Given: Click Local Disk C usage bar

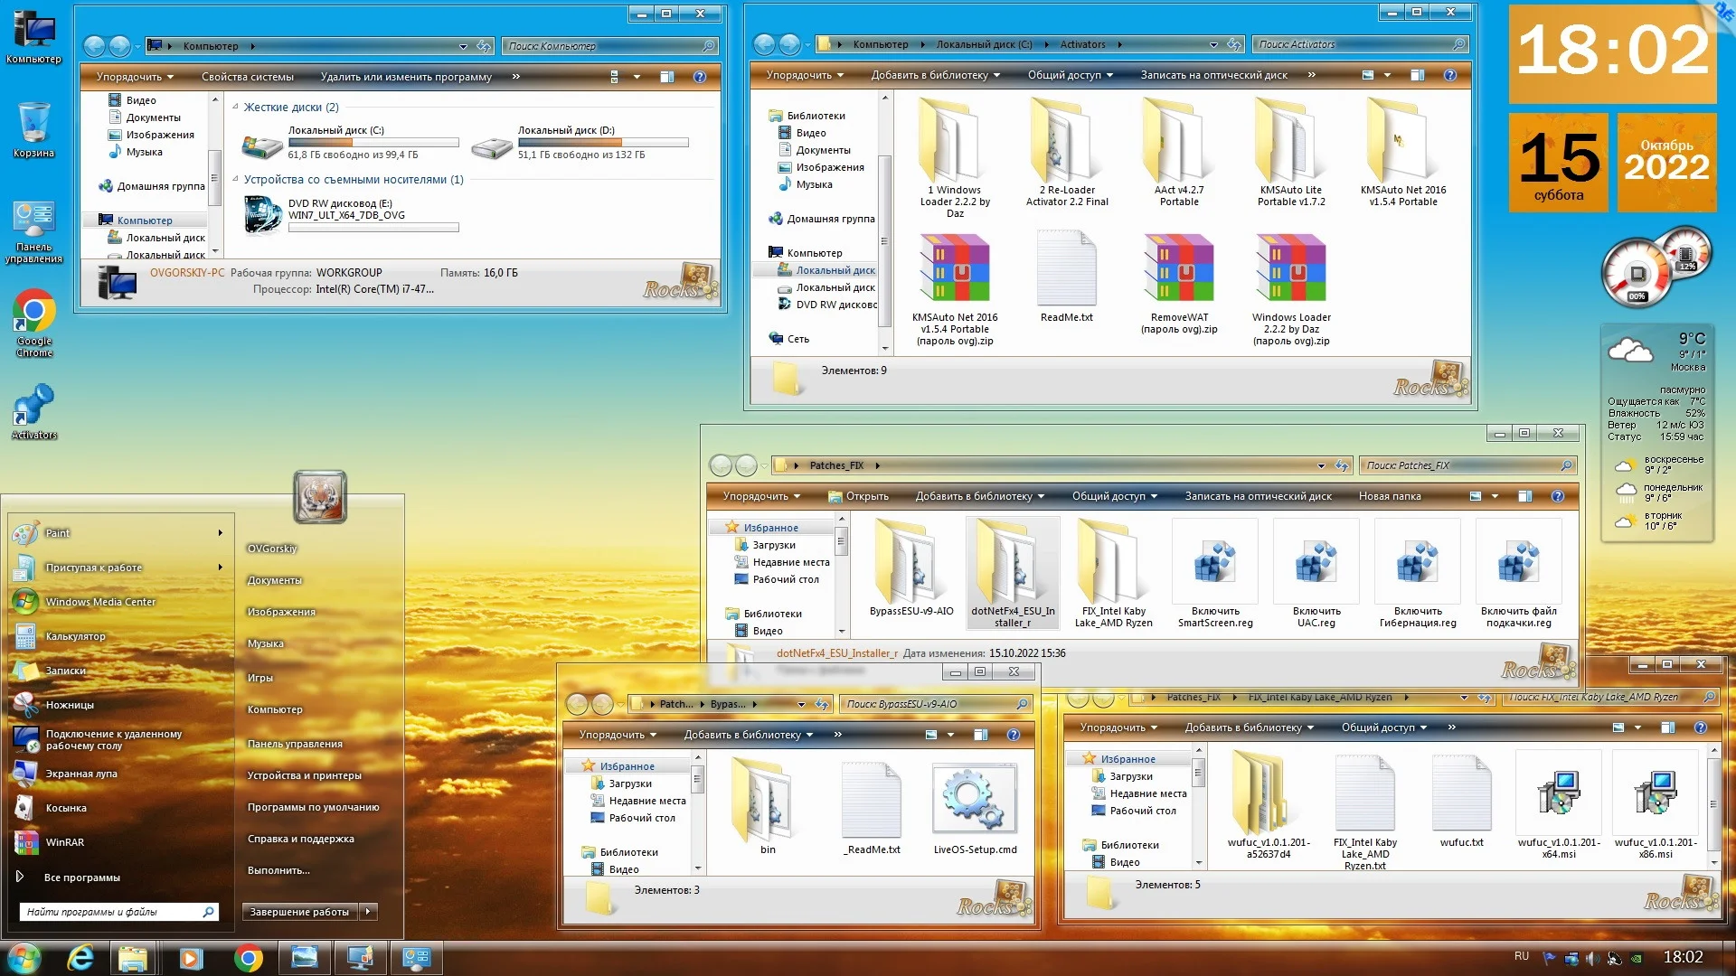Looking at the screenshot, I should 373,143.
